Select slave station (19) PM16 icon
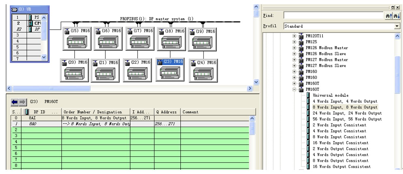Screen dimensions: 403x174 (202, 39)
